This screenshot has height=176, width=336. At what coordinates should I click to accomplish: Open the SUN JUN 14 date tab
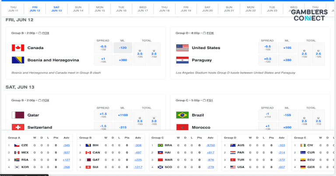78,9
